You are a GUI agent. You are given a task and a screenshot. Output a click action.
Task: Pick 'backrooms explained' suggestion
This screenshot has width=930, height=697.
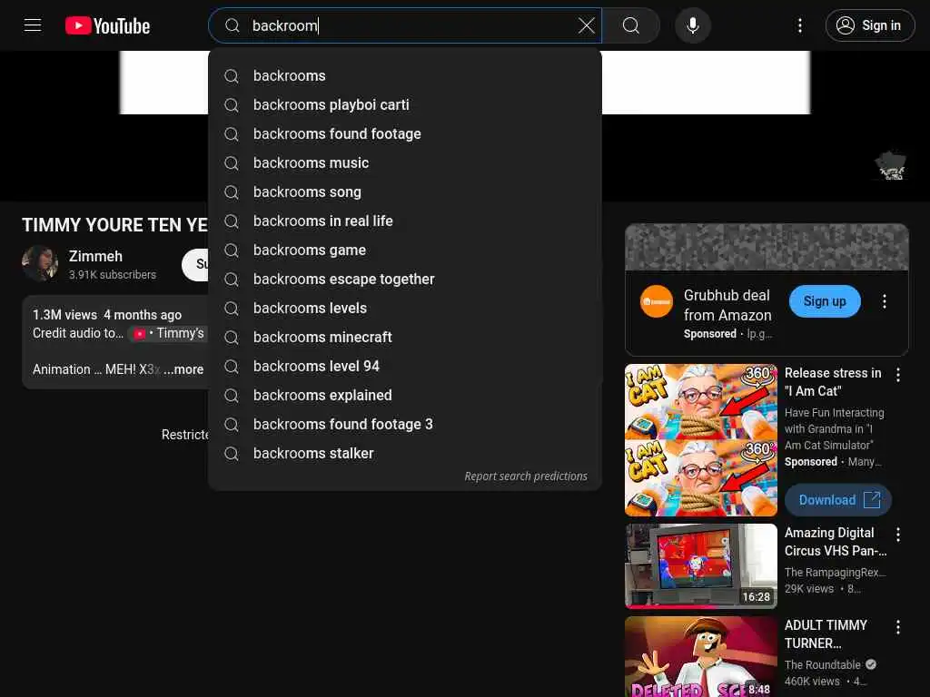pyautogui.click(x=405, y=396)
